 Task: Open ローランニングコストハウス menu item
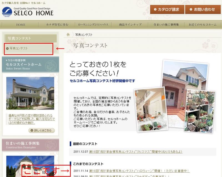click(x=93, y=25)
